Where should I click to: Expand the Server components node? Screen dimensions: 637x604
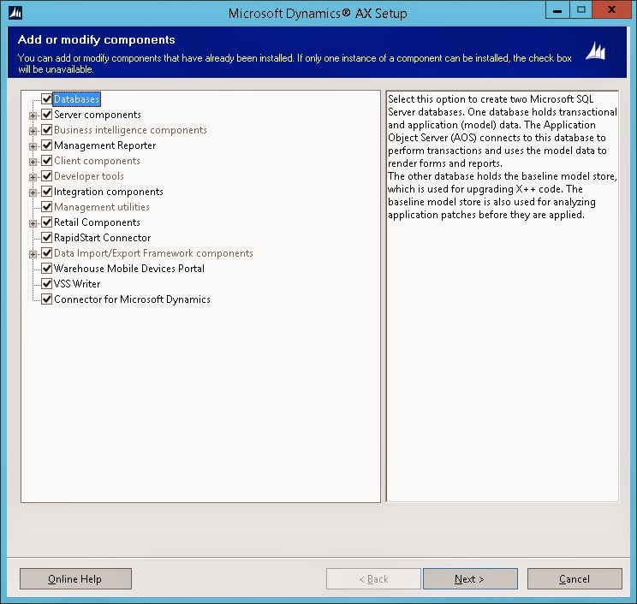click(x=33, y=115)
